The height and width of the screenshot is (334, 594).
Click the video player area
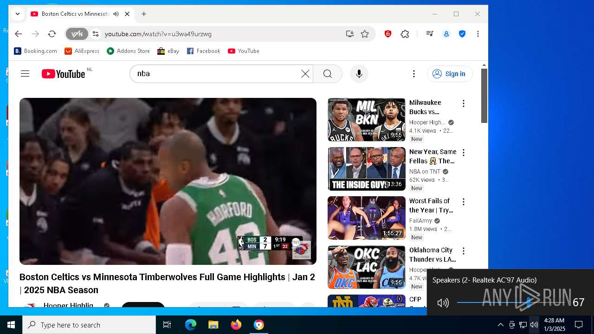click(168, 181)
